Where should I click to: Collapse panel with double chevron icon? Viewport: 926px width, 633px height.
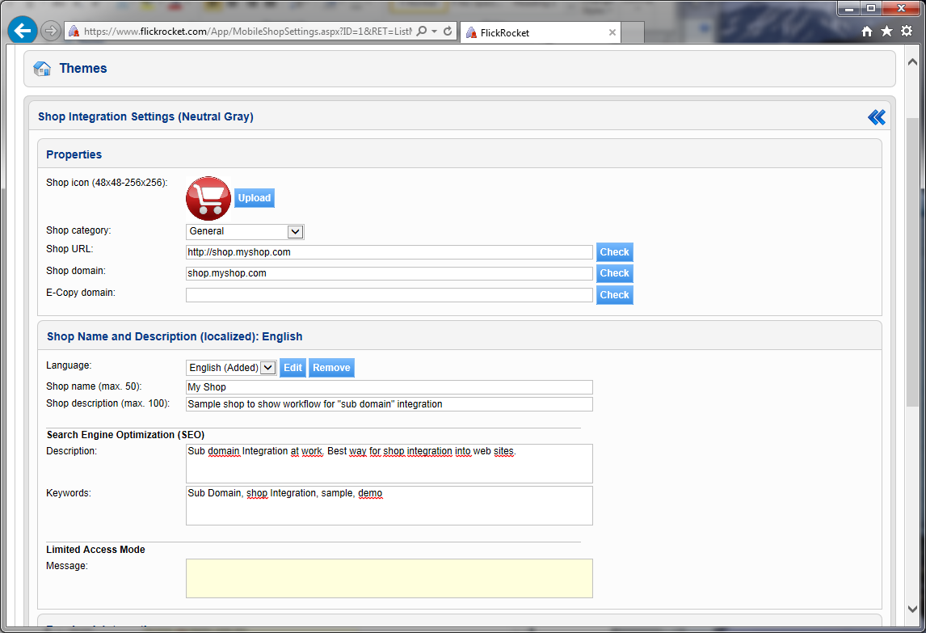click(876, 117)
